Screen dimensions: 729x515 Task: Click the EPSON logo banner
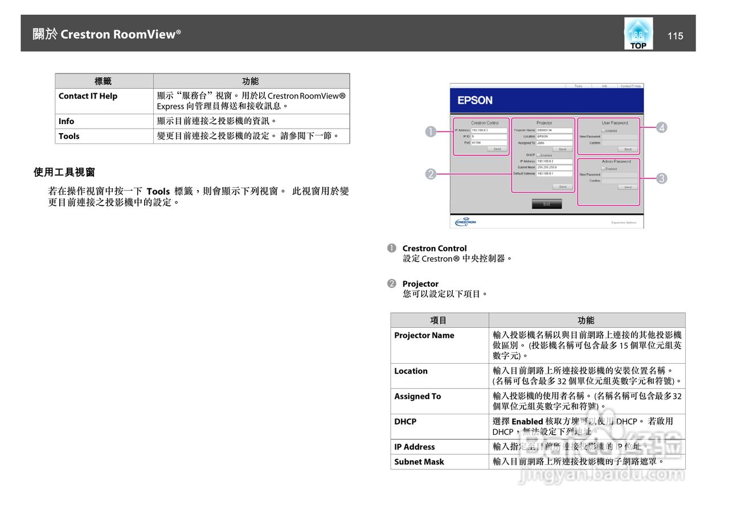pos(476,100)
